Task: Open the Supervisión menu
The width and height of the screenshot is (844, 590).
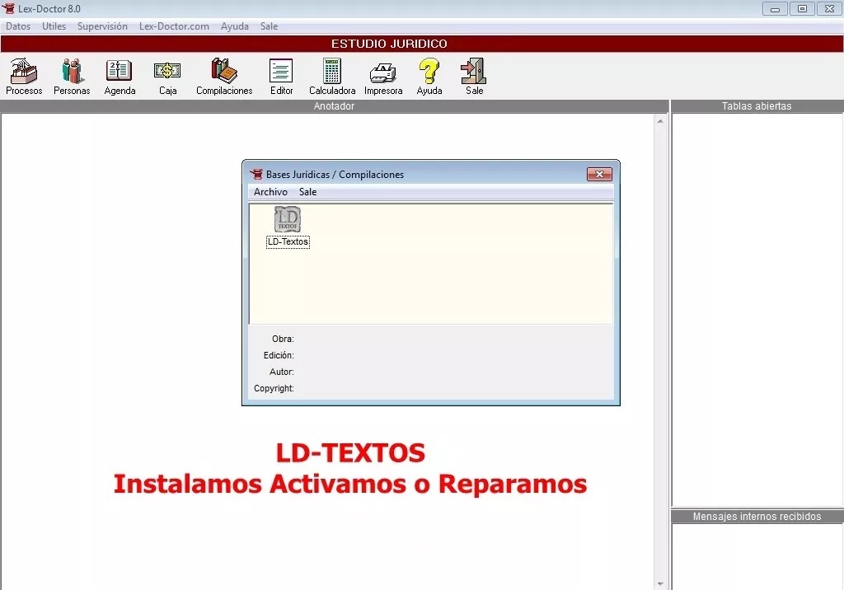Action: pyautogui.click(x=102, y=26)
